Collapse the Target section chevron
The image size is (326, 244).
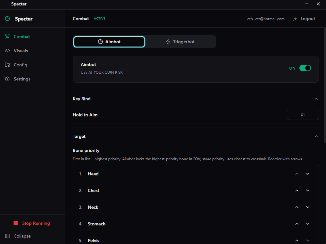pyautogui.click(x=316, y=136)
